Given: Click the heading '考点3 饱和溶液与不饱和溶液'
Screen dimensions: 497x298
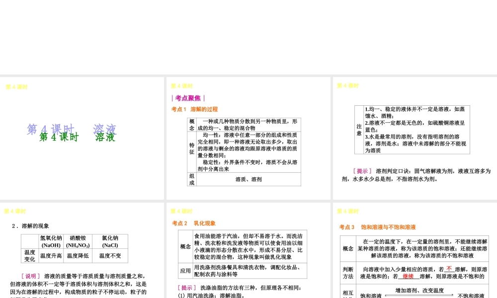Looking at the screenshot, I should click(x=378, y=227).
